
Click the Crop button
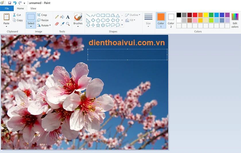coord(42,15)
